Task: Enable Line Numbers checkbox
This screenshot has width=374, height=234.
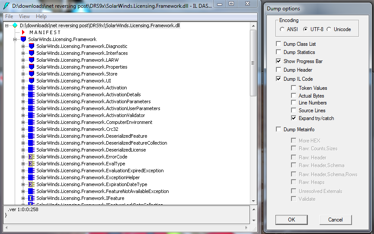Action: 294,102
